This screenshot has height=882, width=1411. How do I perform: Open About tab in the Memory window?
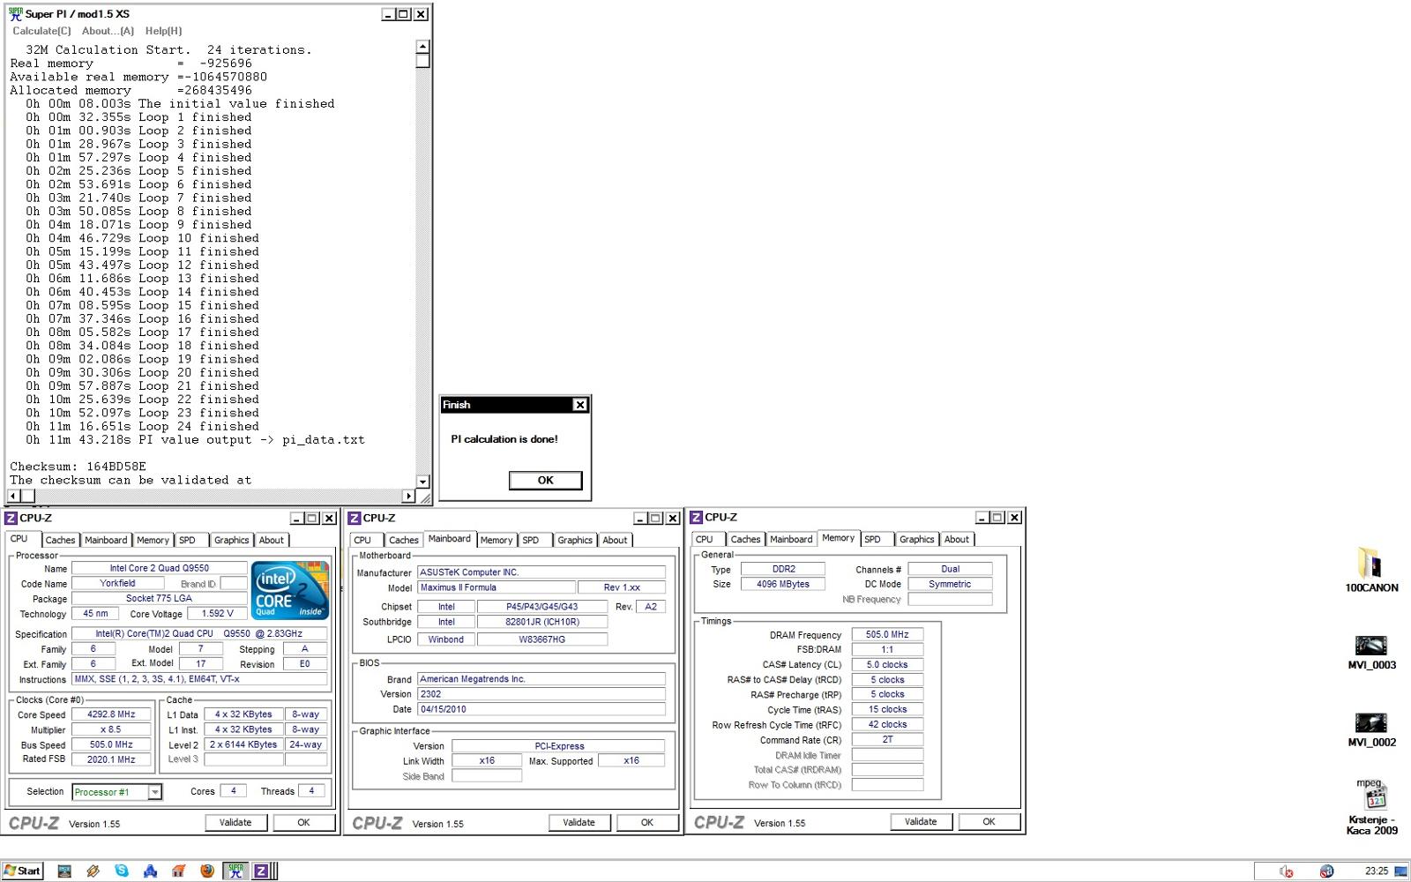[x=957, y=539]
